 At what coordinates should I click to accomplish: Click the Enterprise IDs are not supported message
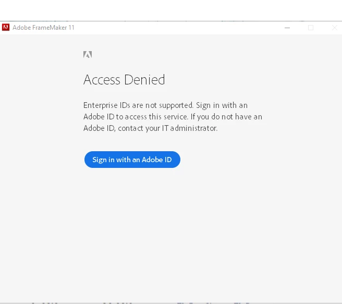point(173,117)
